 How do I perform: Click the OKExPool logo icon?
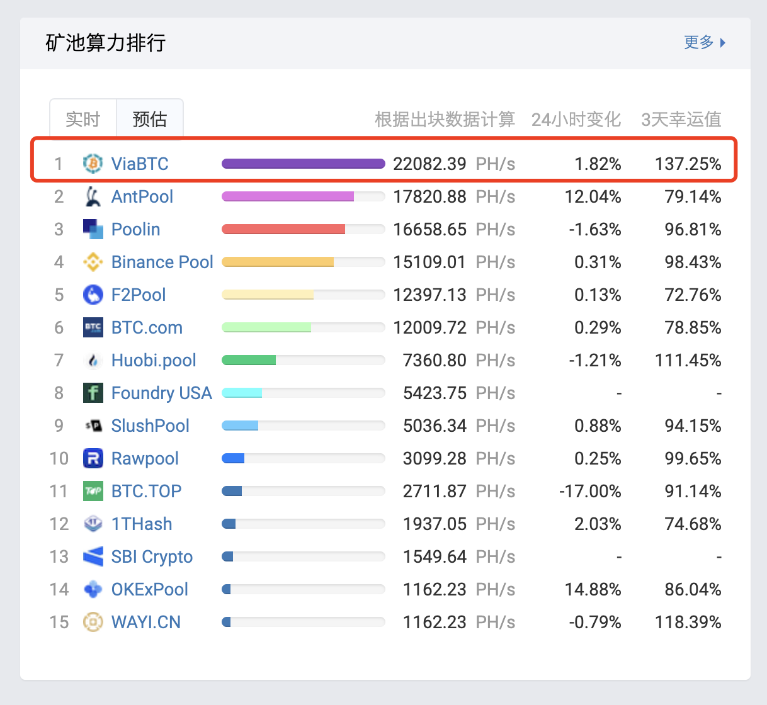coord(93,589)
